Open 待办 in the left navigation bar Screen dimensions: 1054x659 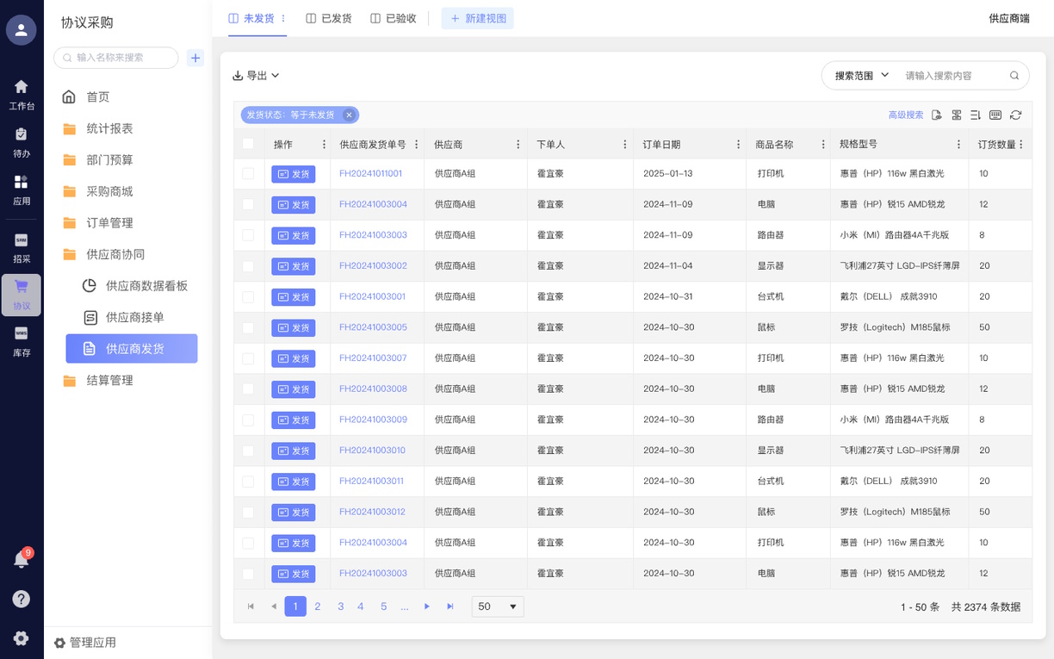(22, 142)
